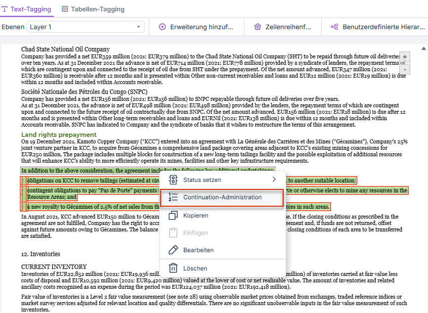Click the 'Resource Areas; and' highlighted text
Image resolution: width=428 pixels, height=313 pixels.
(52, 197)
